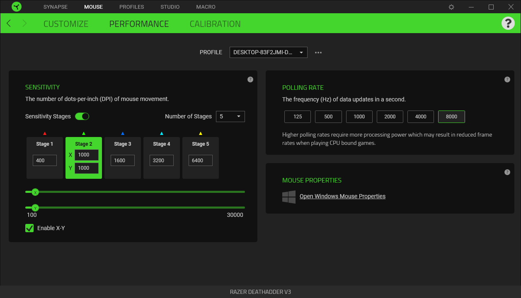
Task: Click cyan indicator above Stage 4
Action: tap(162, 134)
